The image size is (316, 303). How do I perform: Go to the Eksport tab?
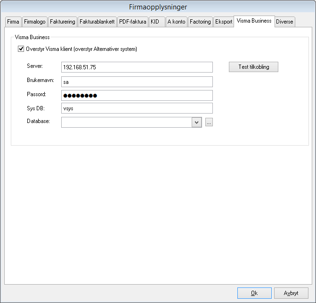224,22
